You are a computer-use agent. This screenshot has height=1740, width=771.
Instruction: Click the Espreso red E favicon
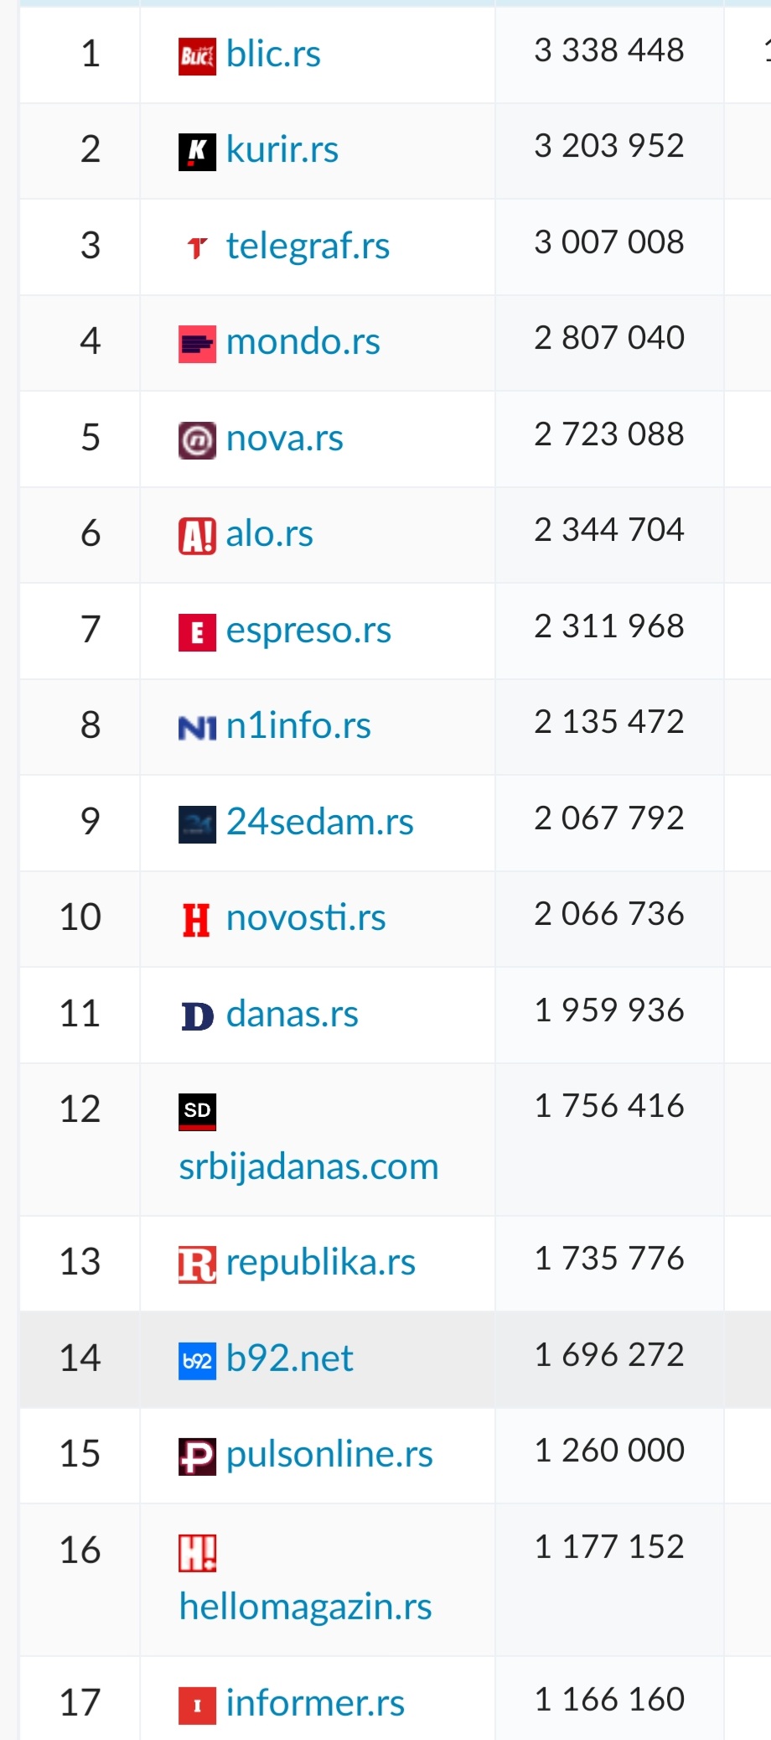tap(197, 632)
